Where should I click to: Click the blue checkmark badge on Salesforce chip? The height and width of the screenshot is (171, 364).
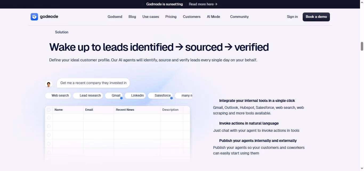(x=171, y=98)
